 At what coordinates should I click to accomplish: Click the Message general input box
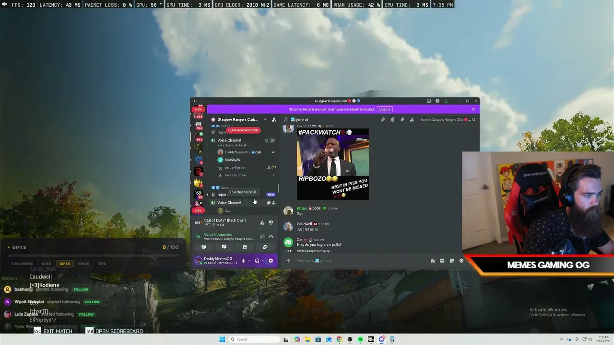pyautogui.click(x=360, y=261)
